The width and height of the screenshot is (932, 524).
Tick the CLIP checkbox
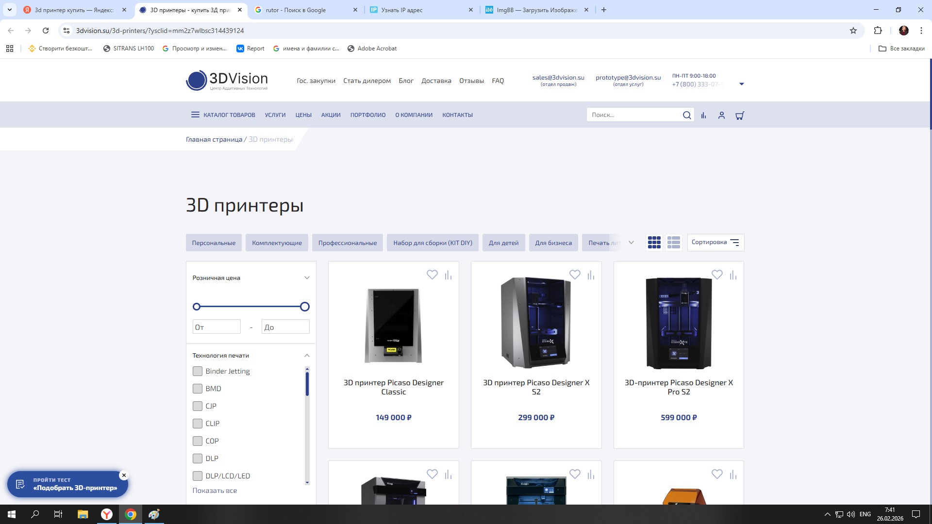pos(198,424)
